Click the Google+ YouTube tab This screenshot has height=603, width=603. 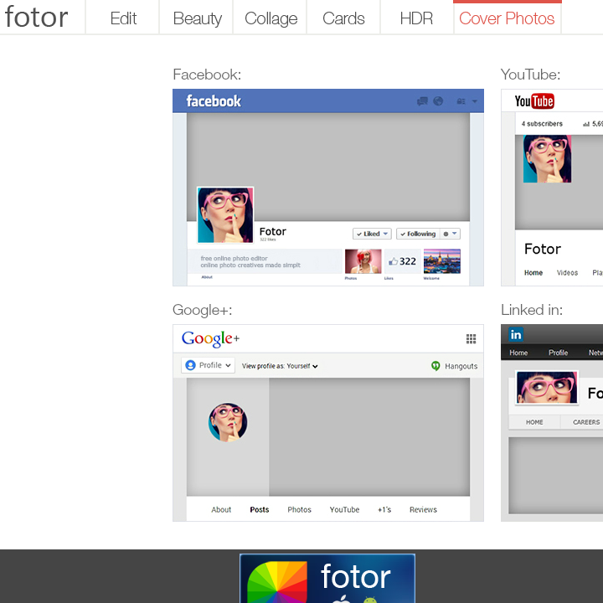pos(344,509)
